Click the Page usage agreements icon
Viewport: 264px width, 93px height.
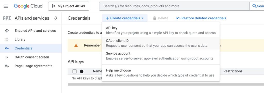(x=7, y=66)
